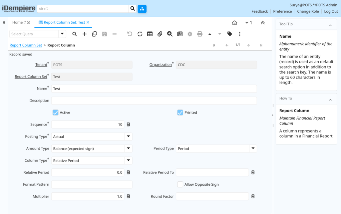Click the Name input field
Viewport: 341px width, 214px height.
coord(154,89)
